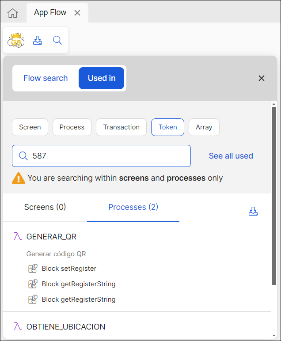Toggle the Process filter chip

[72, 127]
